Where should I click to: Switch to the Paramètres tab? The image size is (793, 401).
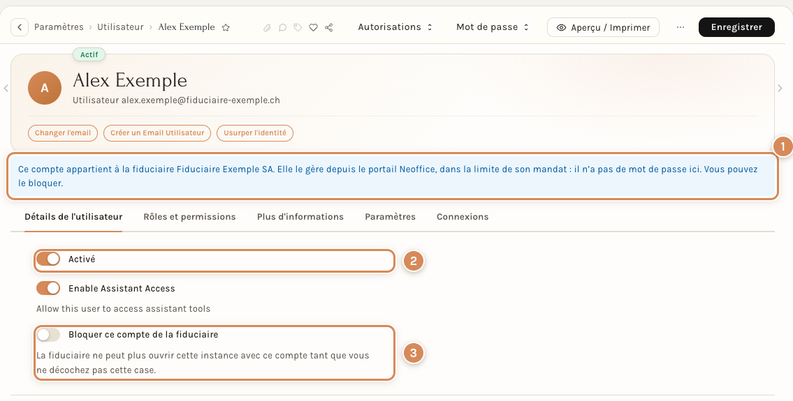tap(390, 217)
